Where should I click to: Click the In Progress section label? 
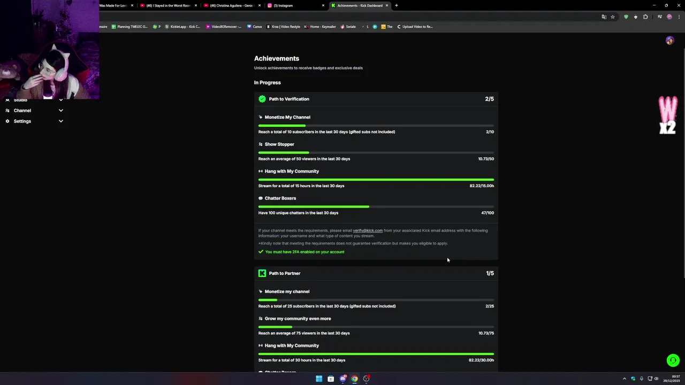pos(268,82)
